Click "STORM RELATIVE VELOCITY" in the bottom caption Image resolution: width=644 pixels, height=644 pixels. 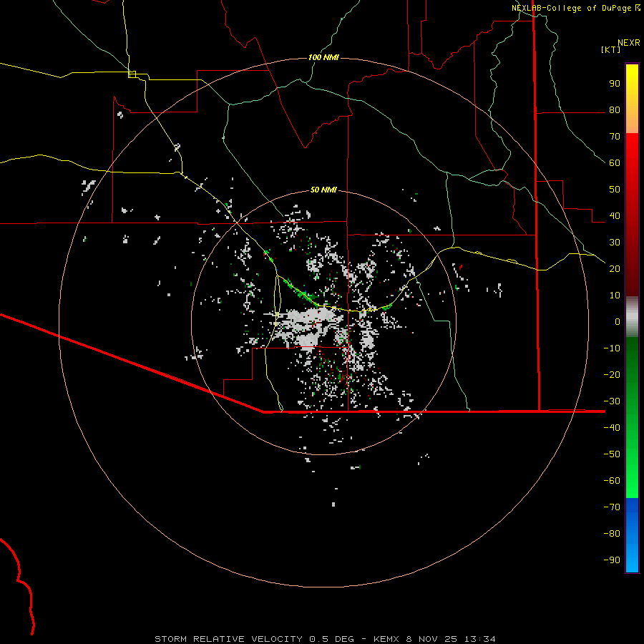tap(228, 639)
